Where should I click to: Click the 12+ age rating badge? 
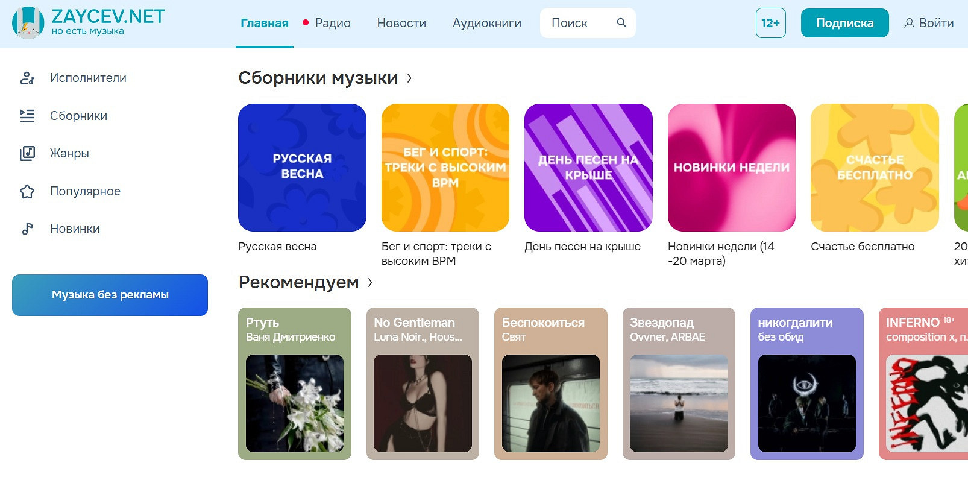(x=770, y=23)
